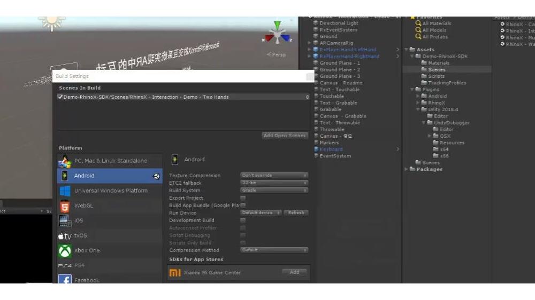Click the Xiaomi Mi logo icon

[x=175, y=273]
